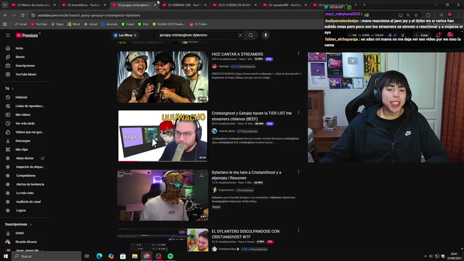
Task: Open Listas de reproducción in sidebar
Action: [x=30, y=106]
